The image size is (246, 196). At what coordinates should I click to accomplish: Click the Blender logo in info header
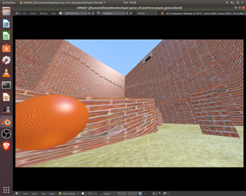pyautogui.click(x=162, y=14)
